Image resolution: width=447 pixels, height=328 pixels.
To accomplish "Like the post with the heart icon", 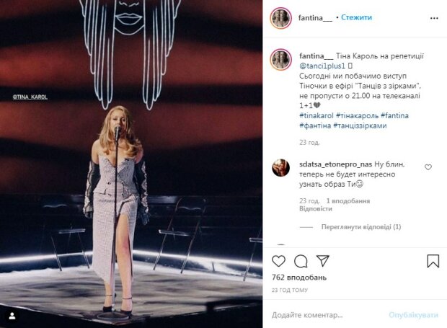I will coord(278,261).
